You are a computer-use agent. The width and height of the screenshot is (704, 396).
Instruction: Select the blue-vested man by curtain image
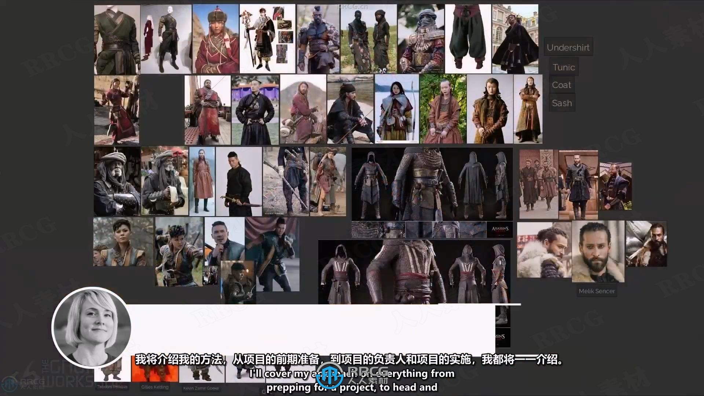tap(278, 254)
